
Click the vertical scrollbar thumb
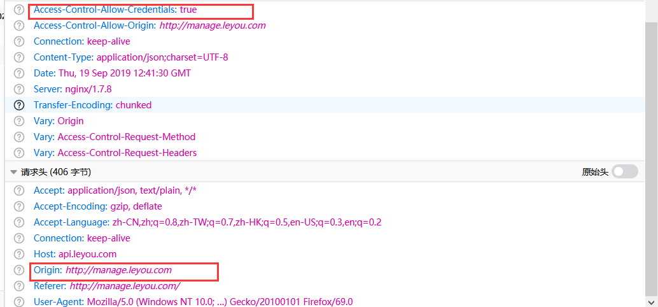point(651,158)
